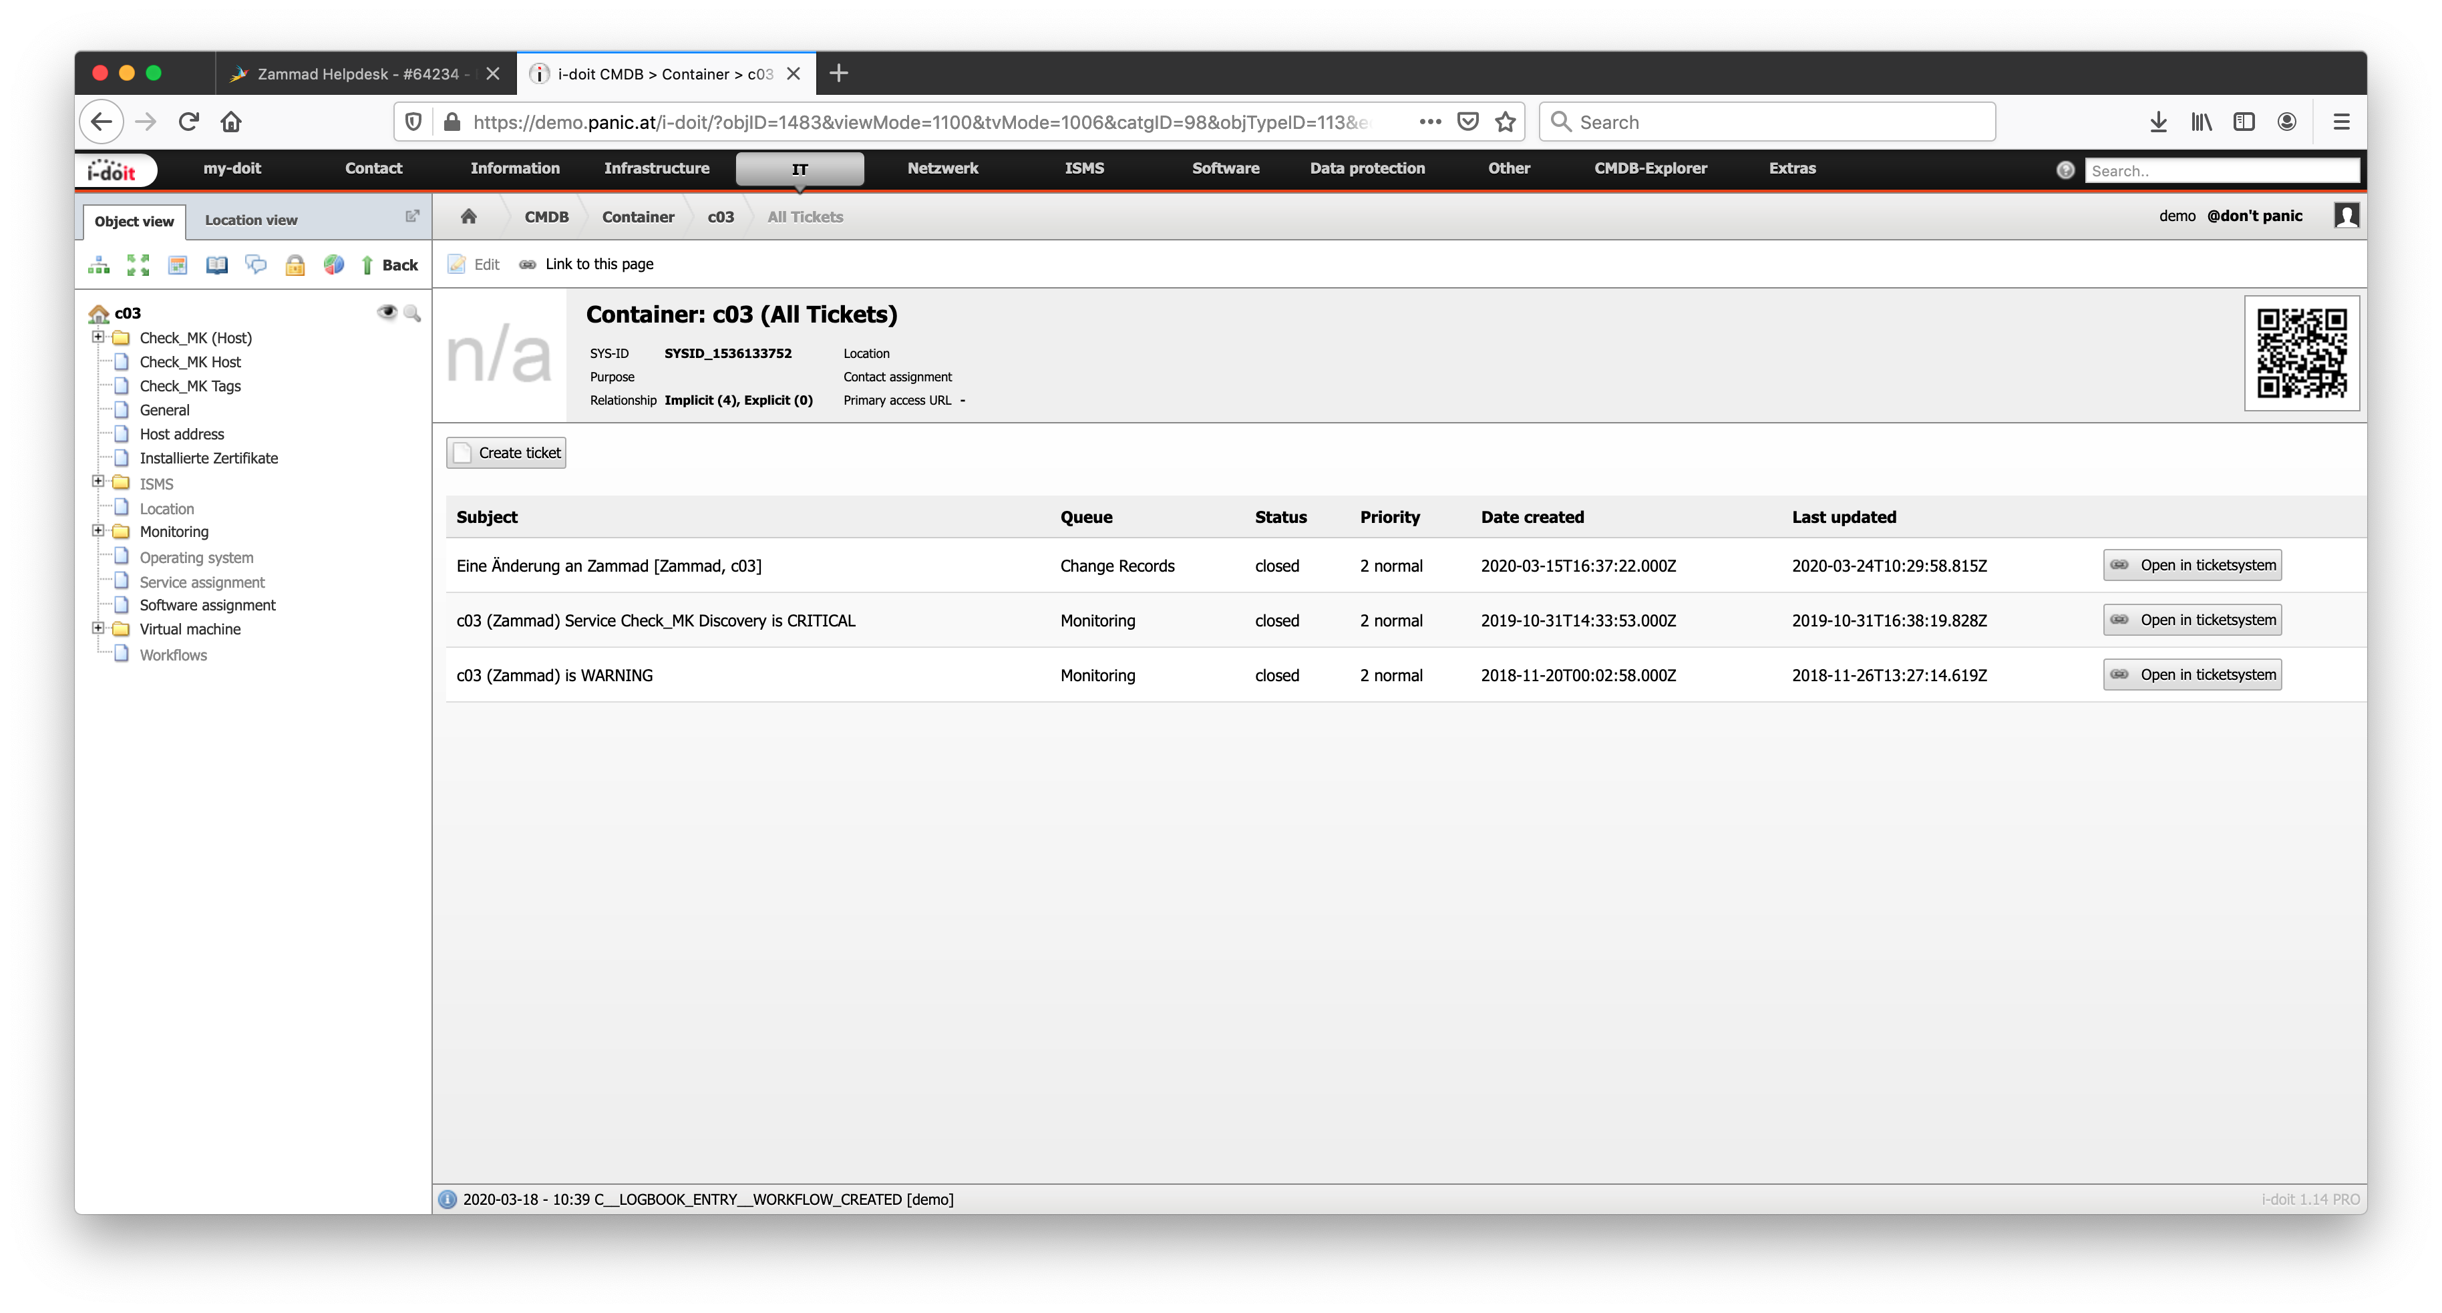The image size is (2442, 1313).
Task: Click the speech bubbles icon in sidebar toolbar
Action: click(x=256, y=264)
